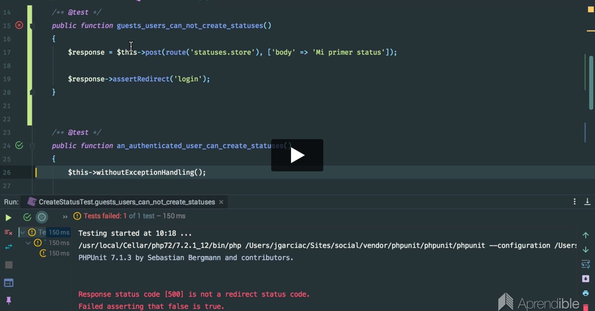Collapse the second-level test node in the tree
Viewport: 595px width, 311px height.
pyautogui.click(x=29, y=243)
